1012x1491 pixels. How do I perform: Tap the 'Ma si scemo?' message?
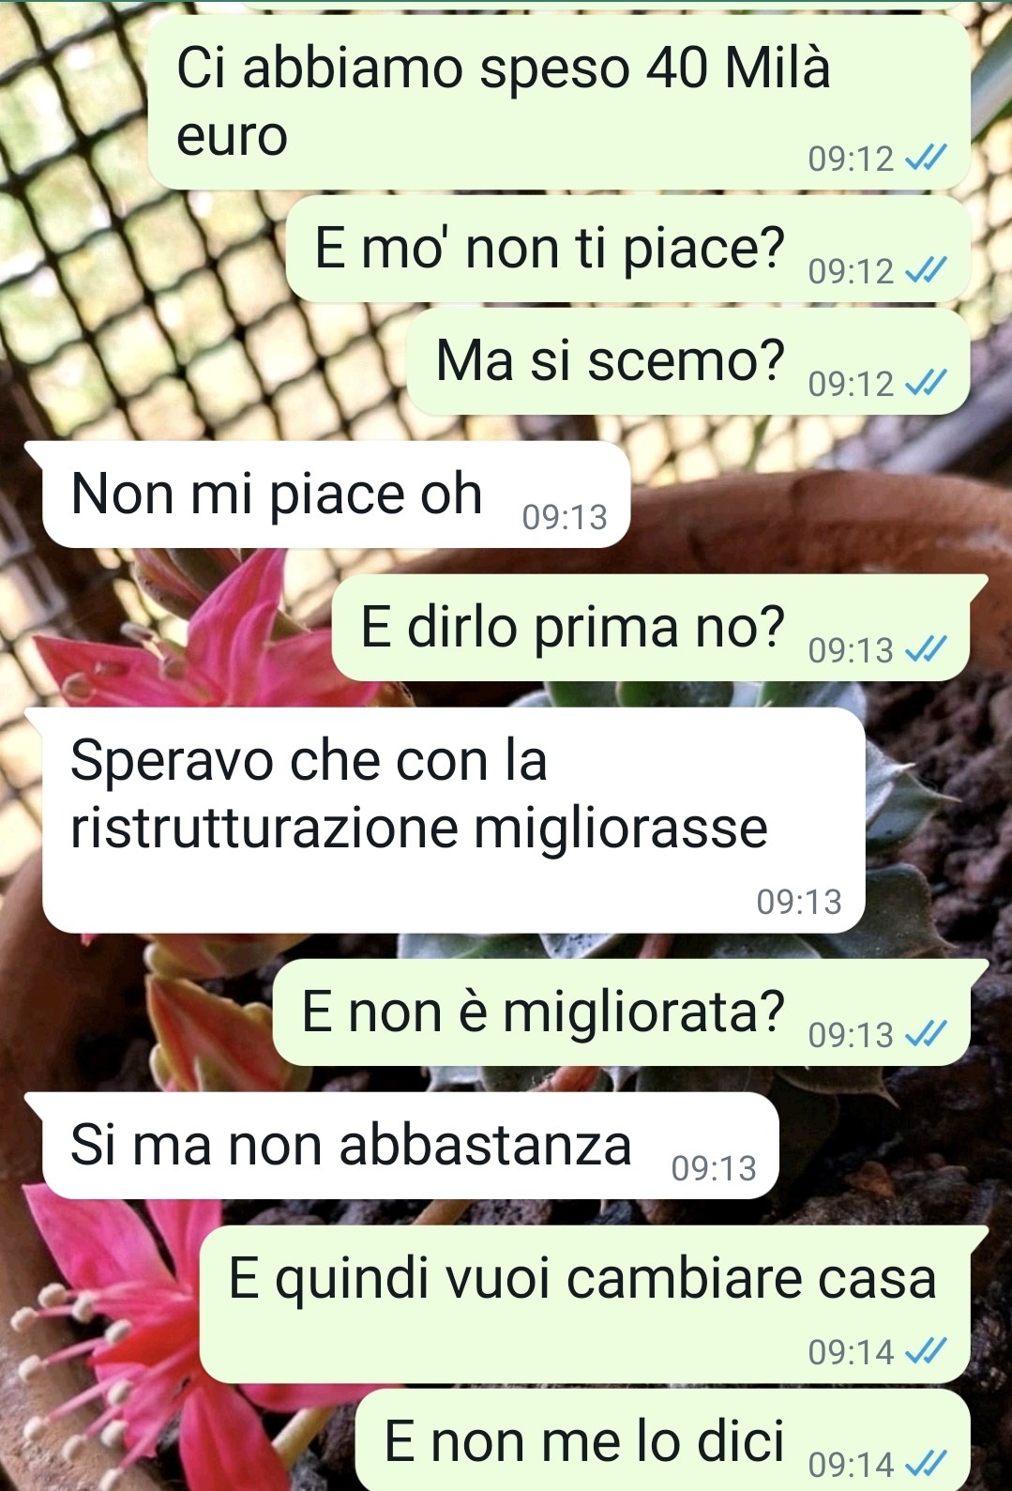tap(688, 362)
